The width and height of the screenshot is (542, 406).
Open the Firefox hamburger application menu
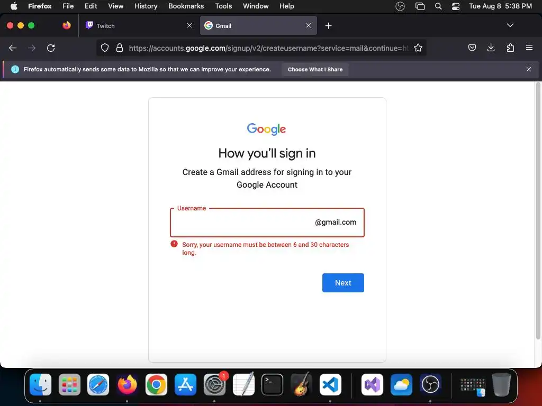point(529,48)
